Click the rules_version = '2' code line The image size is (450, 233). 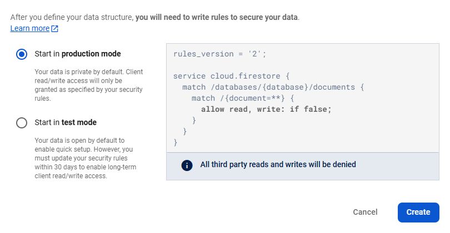(219, 54)
